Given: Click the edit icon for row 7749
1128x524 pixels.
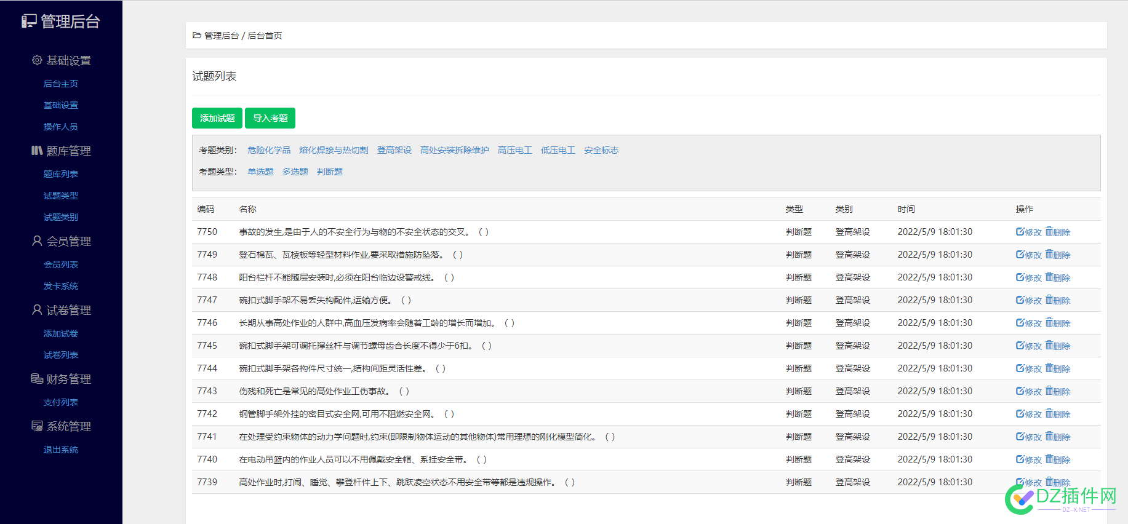Looking at the screenshot, I should pyautogui.click(x=1020, y=254).
